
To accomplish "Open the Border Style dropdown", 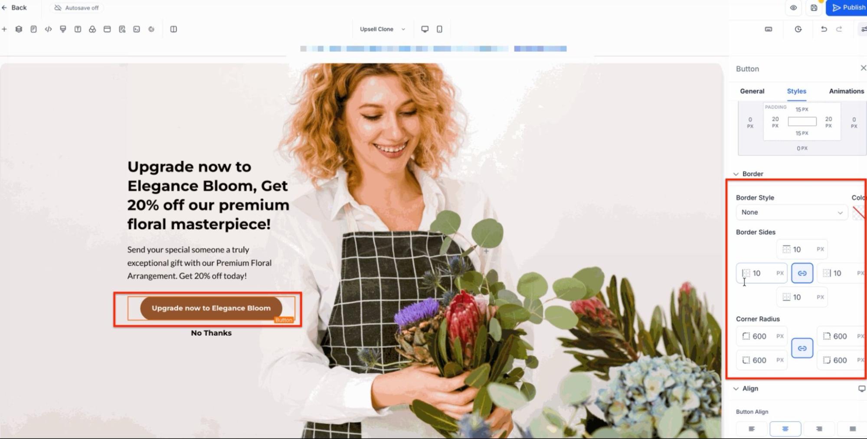I will 792,212.
